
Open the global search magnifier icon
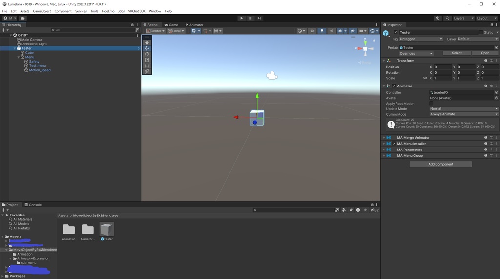click(447, 18)
